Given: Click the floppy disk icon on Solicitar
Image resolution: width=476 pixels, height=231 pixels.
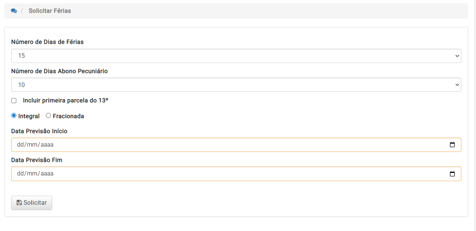Looking at the screenshot, I should coord(19,202).
